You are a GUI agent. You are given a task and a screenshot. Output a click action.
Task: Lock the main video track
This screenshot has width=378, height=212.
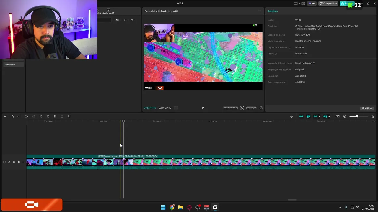[9, 162]
